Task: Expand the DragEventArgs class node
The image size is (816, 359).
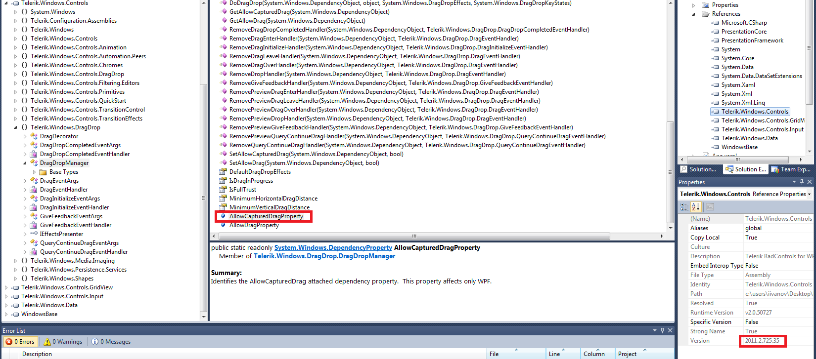Action: coord(25,181)
